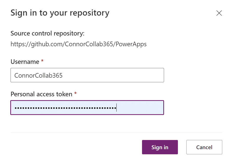The height and width of the screenshot is (164, 232).
Task: Click the github.com/ConnorCollab365/PowerApps link text
Action: [x=78, y=44]
